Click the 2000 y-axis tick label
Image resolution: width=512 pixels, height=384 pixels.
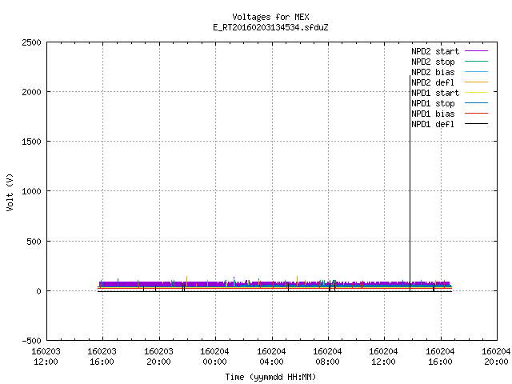pos(31,92)
